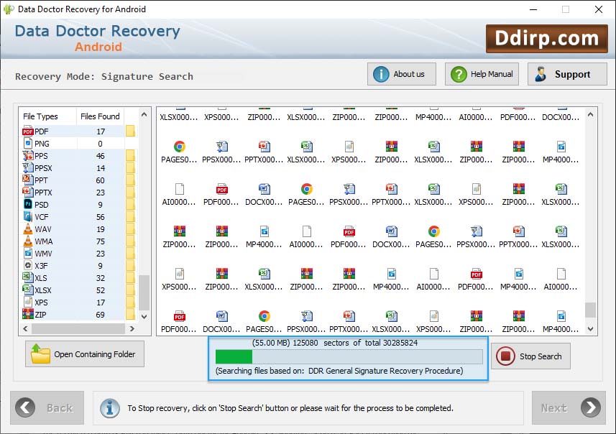This screenshot has width=616, height=434.
Task: Choose the PPSX file type icon
Action: tap(27, 167)
